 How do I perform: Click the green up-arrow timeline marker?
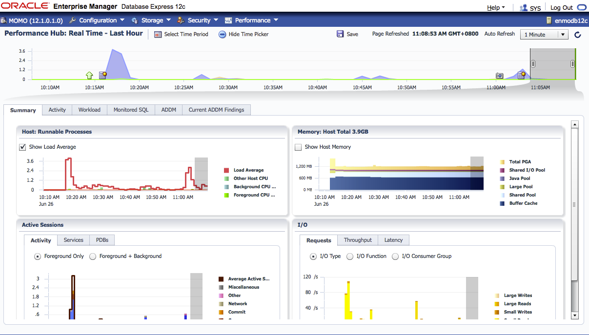point(89,75)
